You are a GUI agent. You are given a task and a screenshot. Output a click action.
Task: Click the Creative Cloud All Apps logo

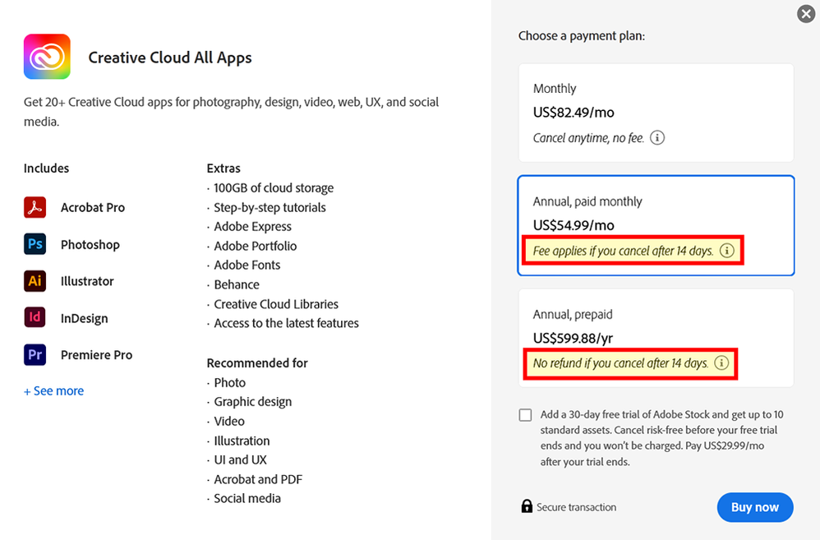[47, 57]
